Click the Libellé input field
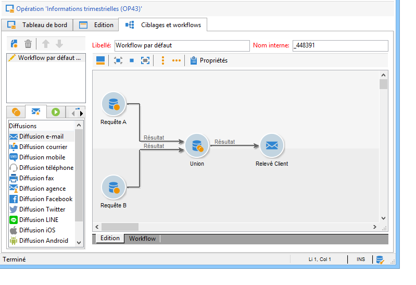 [x=182, y=46]
